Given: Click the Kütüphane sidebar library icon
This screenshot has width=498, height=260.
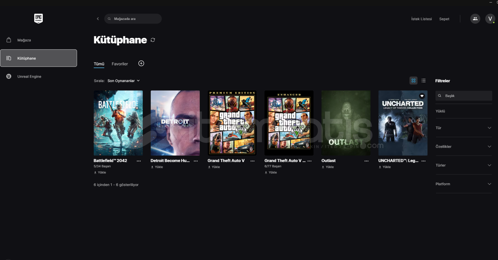Looking at the screenshot, I should (x=9, y=58).
